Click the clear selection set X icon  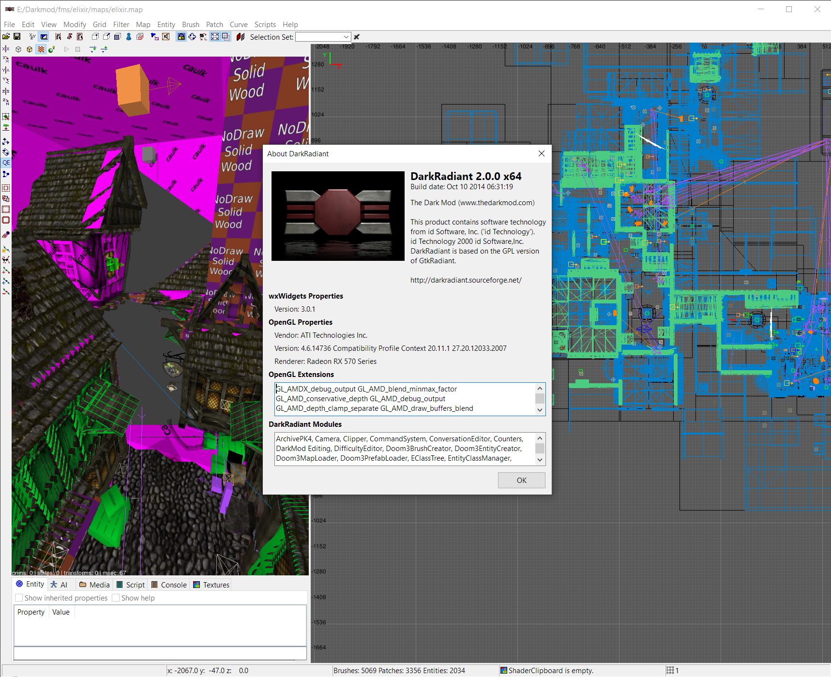point(357,37)
